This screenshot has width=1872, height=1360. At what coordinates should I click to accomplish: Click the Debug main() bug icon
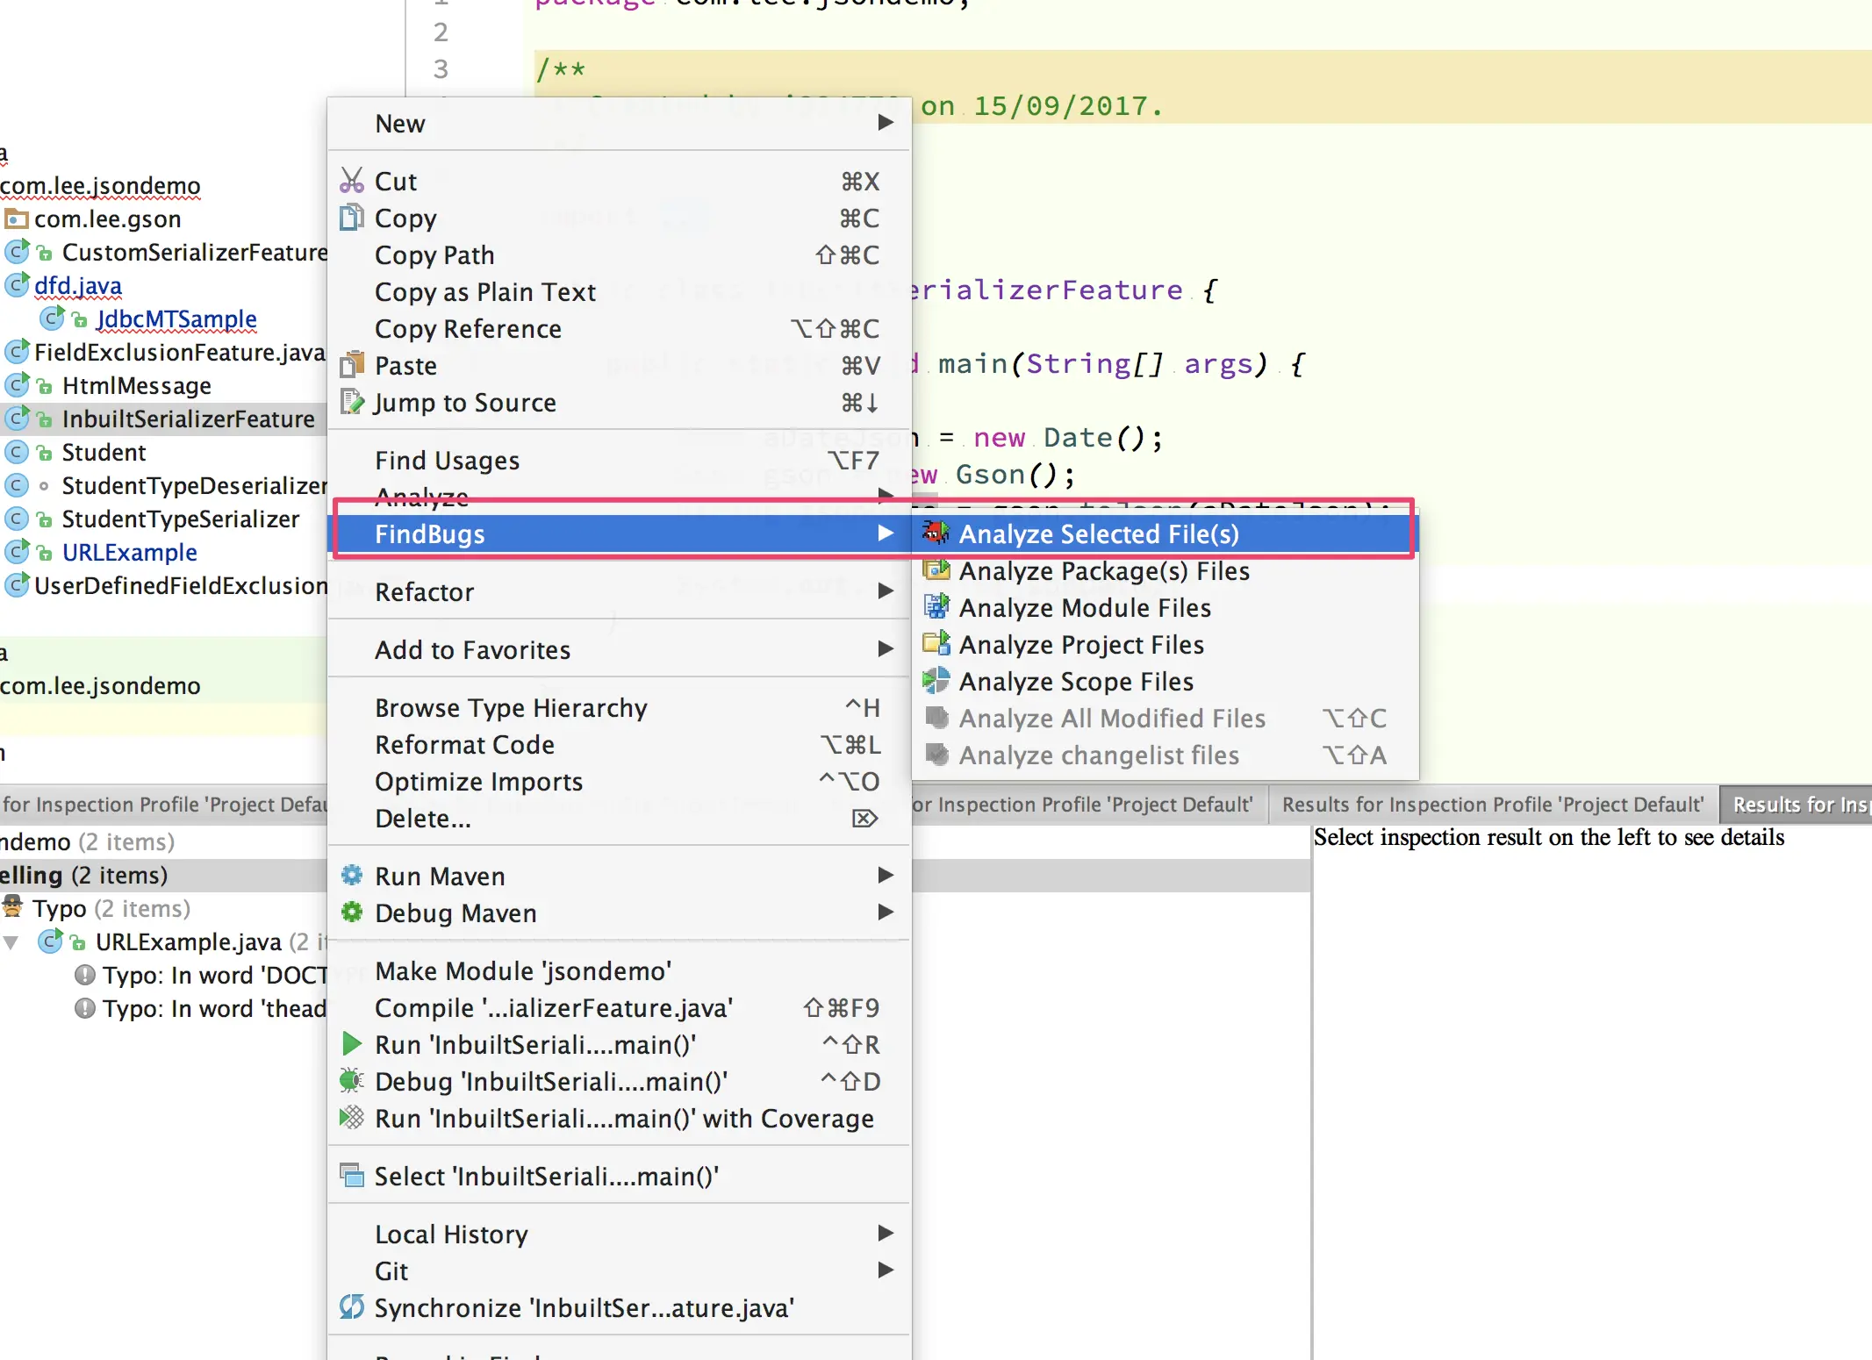(x=352, y=1081)
